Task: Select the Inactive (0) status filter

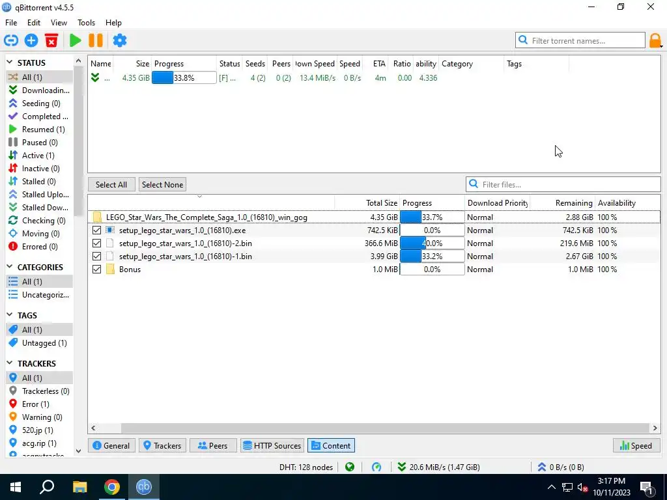Action: (39, 169)
